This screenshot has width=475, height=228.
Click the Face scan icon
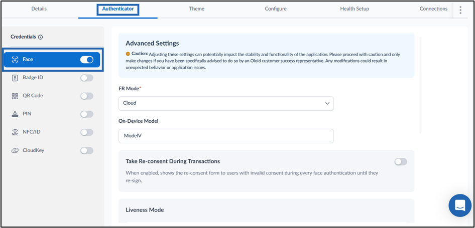point(15,59)
